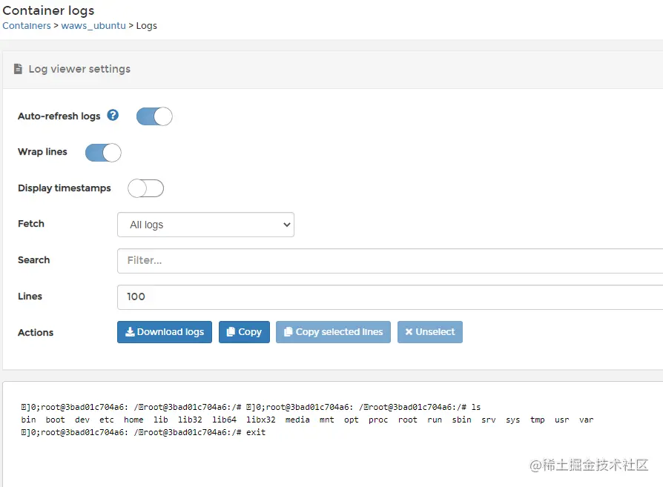Click the Copy selected lines button

coord(333,332)
